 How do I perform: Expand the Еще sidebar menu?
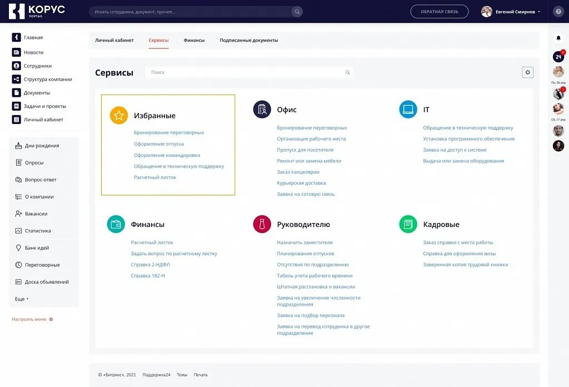[22, 299]
